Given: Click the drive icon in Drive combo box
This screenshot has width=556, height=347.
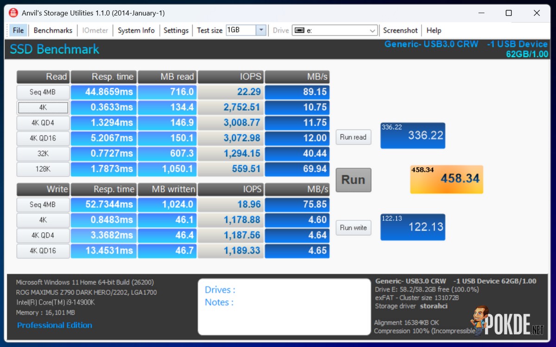Looking at the screenshot, I should (x=299, y=31).
